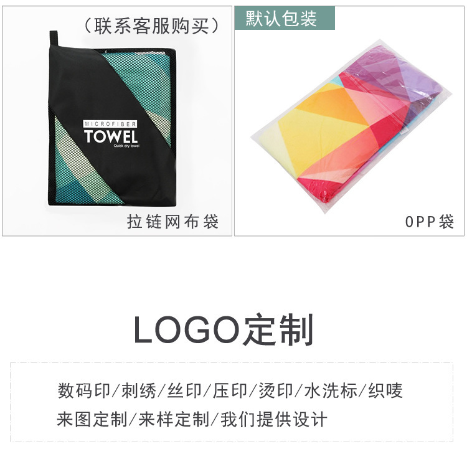Click the colorful towel in OPP bag

351,126
